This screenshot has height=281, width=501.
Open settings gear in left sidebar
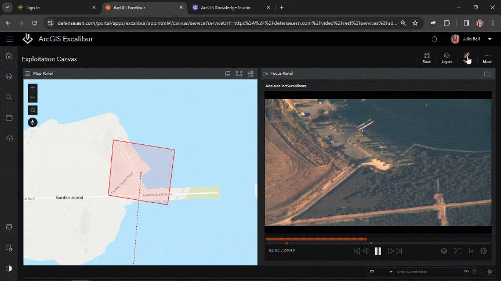tap(9, 227)
